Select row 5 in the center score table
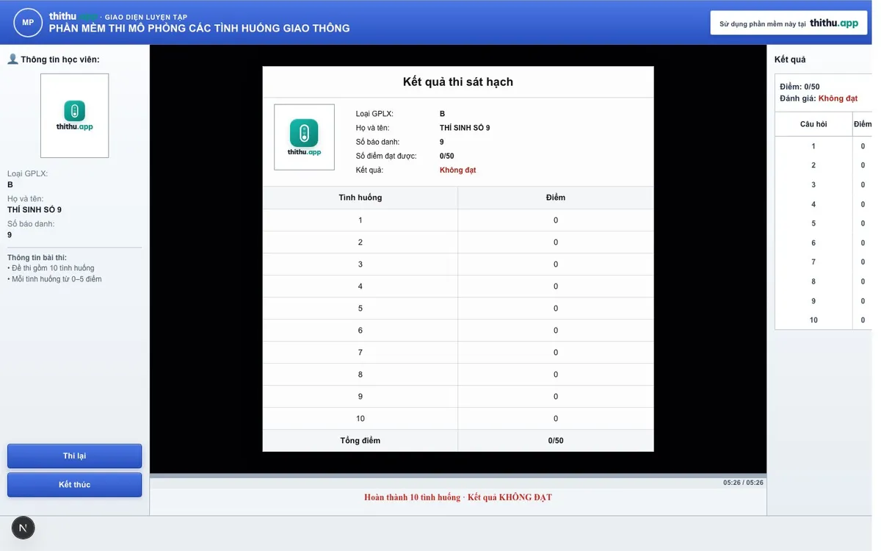Screen dimensions: 881x551 458,309
